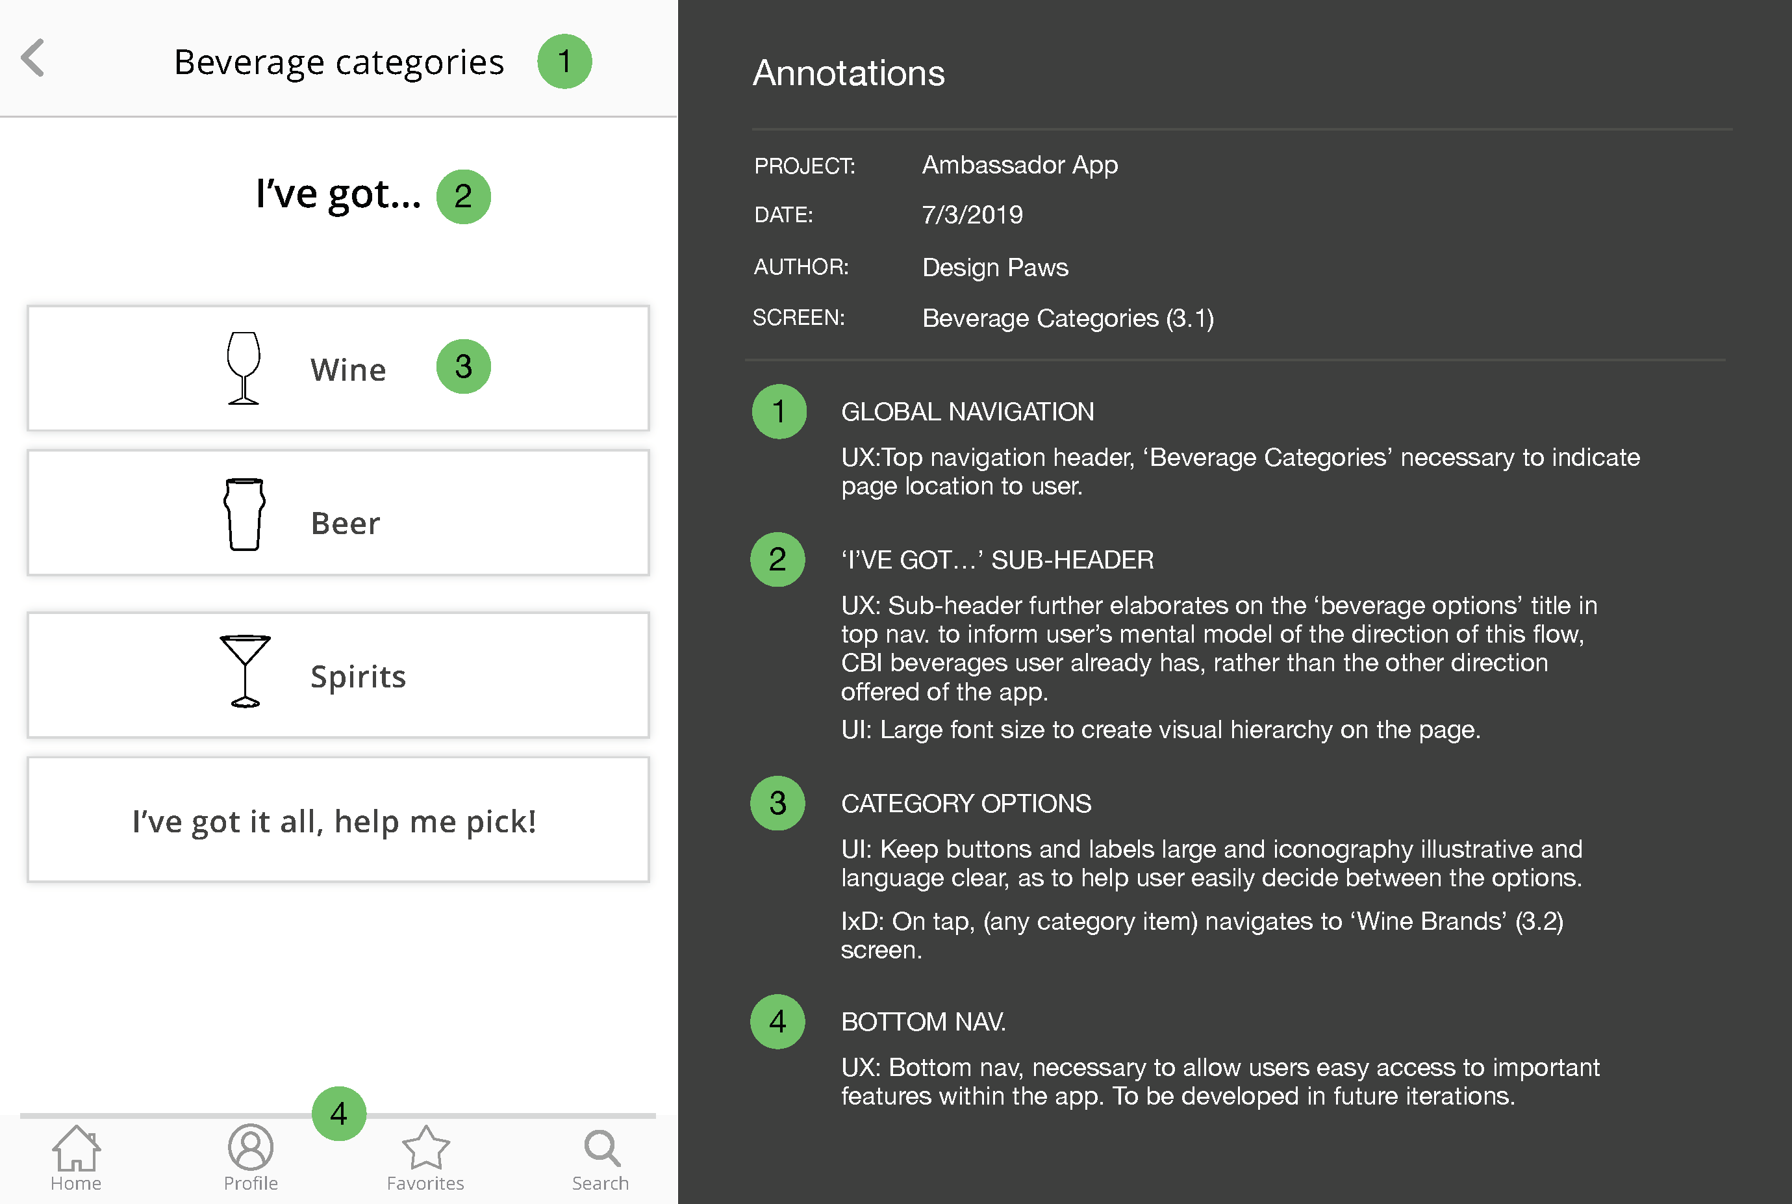The image size is (1792, 1204).
Task: Click the 'GLOBAL NAVIGATION' annotation title
Action: [967, 411]
